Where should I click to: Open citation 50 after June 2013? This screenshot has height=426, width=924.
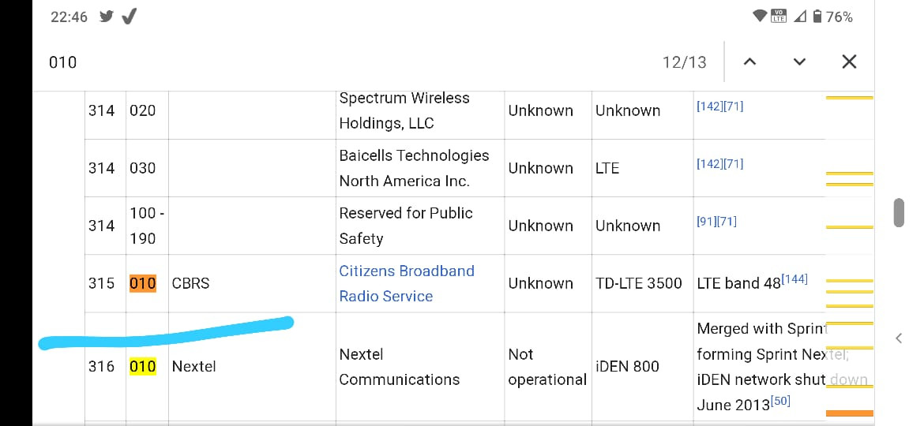[x=780, y=402]
